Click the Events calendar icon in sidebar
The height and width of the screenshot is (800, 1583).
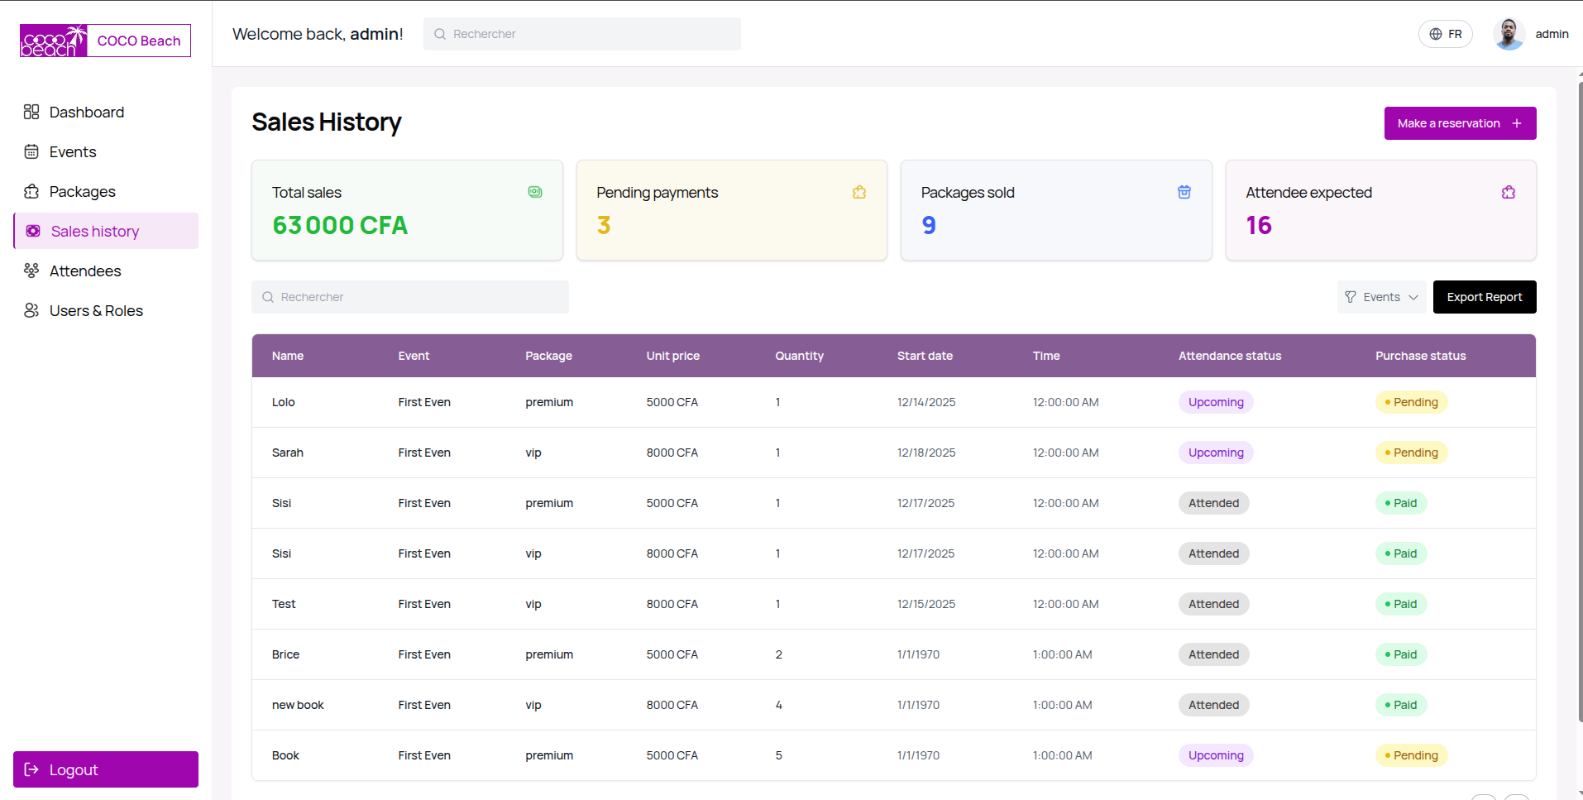(31, 151)
